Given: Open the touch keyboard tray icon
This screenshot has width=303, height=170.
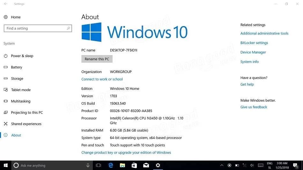Looking at the screenshot, I should pyautogui.click(x=261, y=165).
